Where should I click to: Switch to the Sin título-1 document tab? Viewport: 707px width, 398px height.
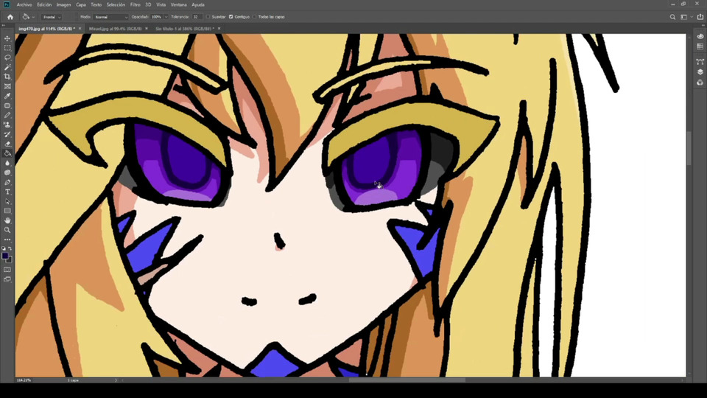coord(184,29)
